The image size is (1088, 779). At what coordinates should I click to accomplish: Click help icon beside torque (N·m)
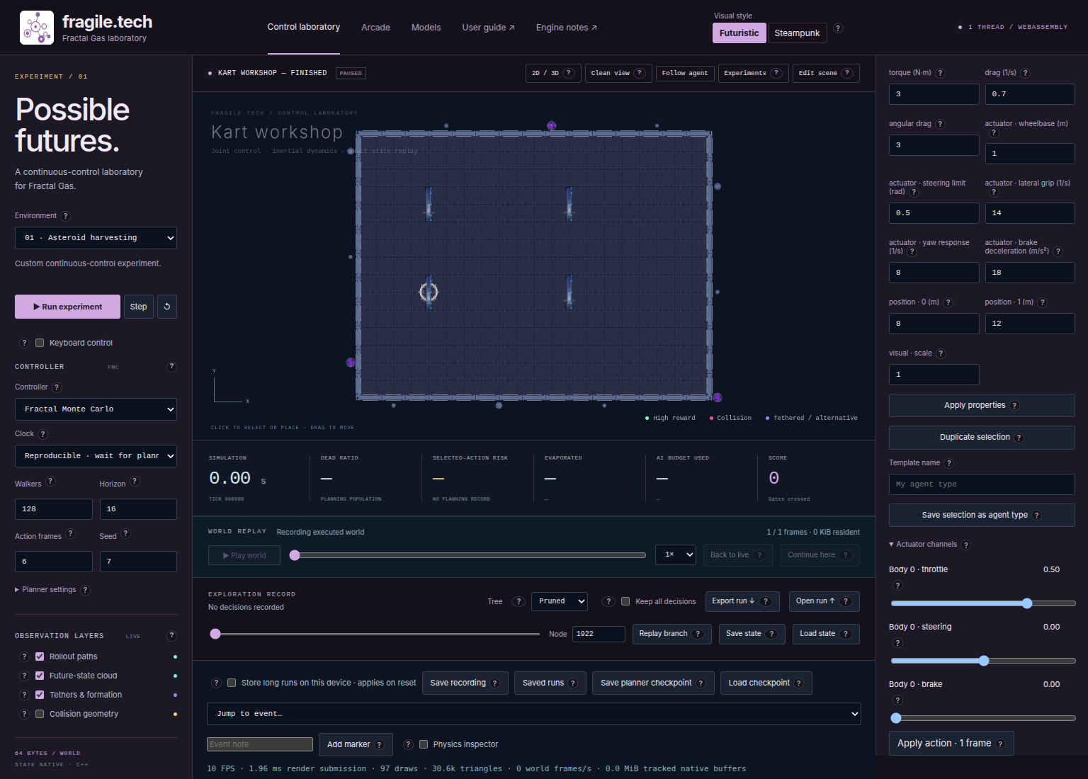point(941,73)
